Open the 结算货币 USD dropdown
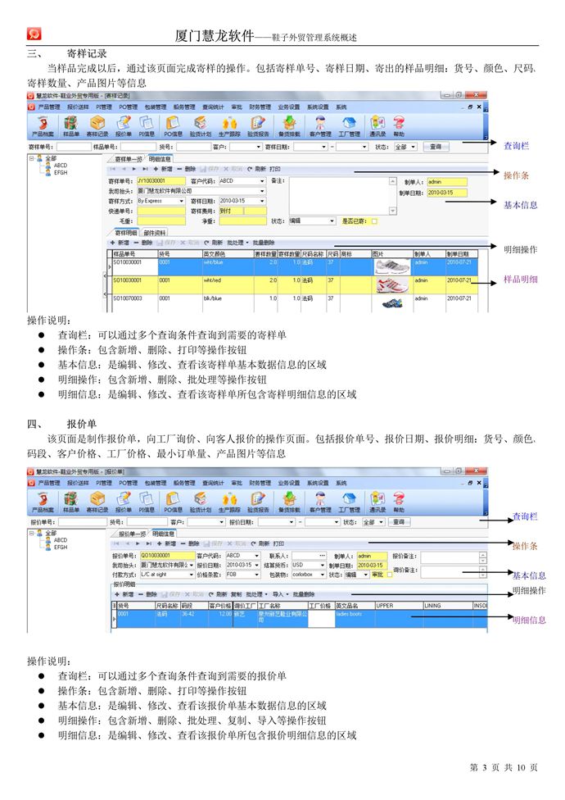The image size is (565, 800). click(322, 565)
